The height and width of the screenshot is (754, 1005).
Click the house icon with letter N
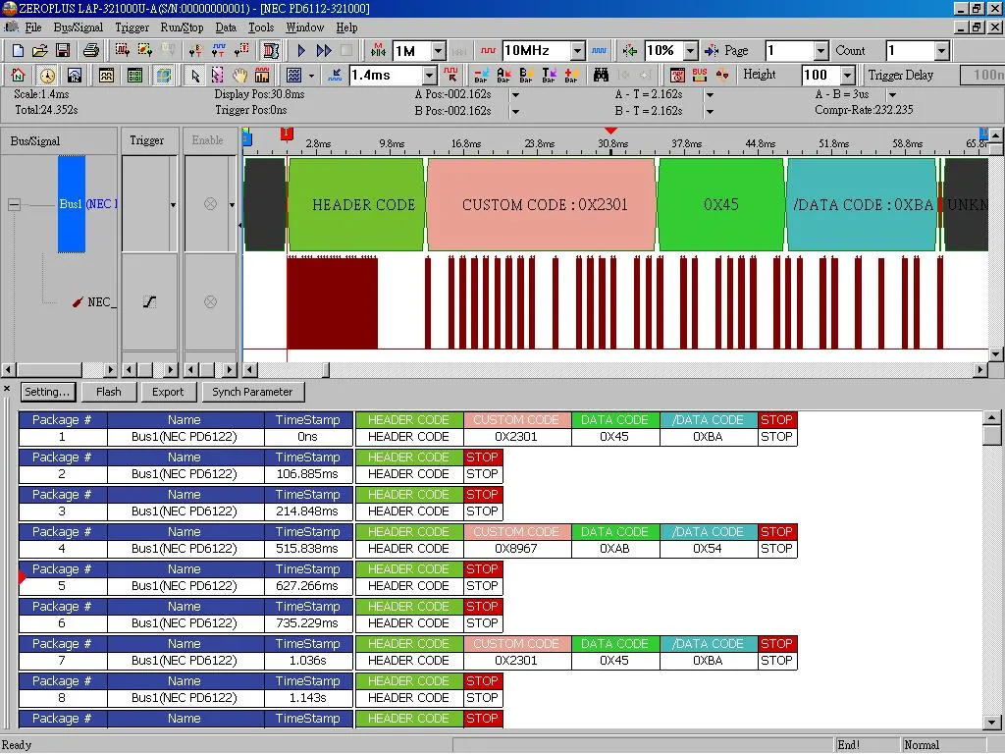(x=18, y=75)
